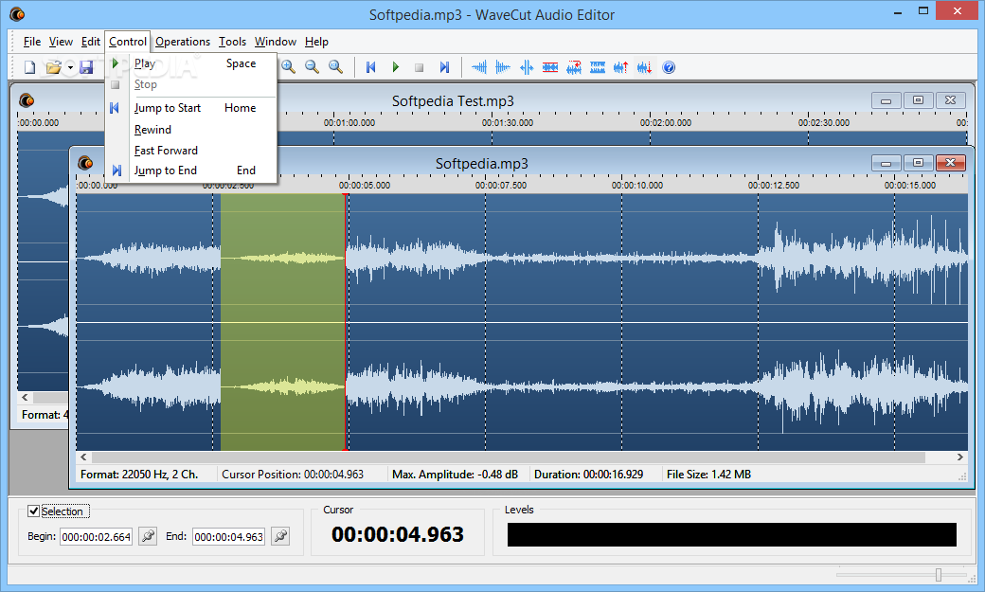Click the waveform icon with red down arrow
985x592 pixels.
tap(645, 67)
